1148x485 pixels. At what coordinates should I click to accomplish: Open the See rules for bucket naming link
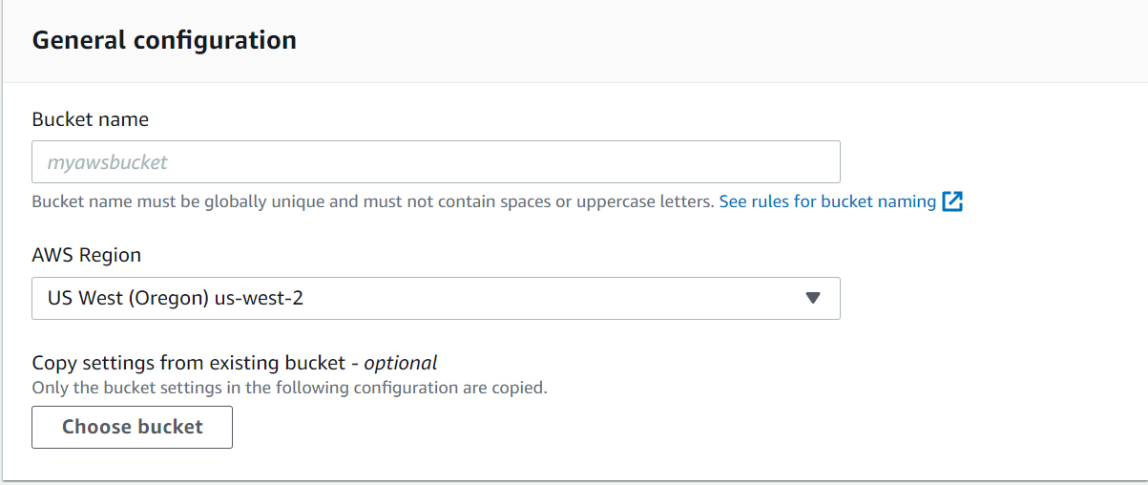coord(827,201)
